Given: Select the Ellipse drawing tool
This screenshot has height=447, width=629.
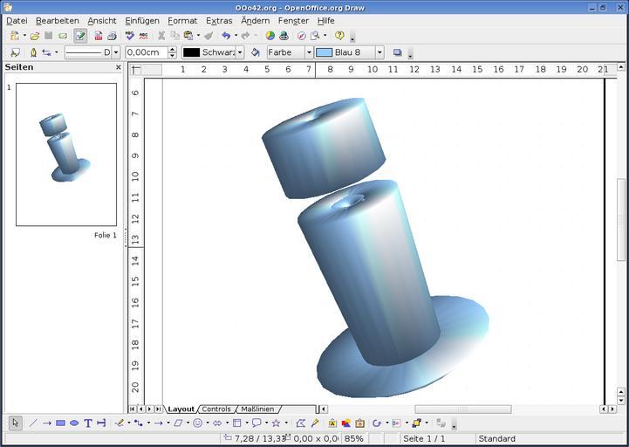Looking at the screenshot, I should [x=74, y=423].
